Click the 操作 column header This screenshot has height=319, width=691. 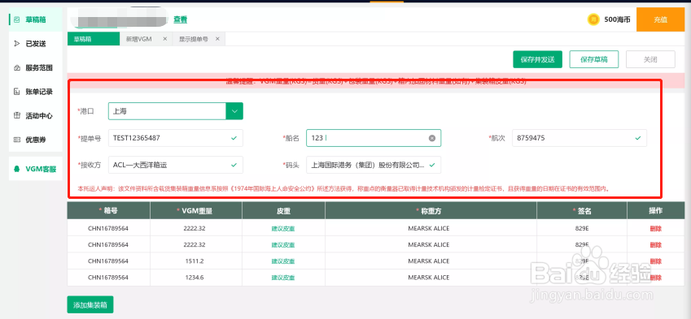(656, 210)
